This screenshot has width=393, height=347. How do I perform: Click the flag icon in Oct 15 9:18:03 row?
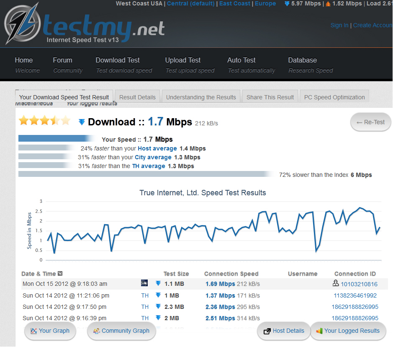coord(144,283)
